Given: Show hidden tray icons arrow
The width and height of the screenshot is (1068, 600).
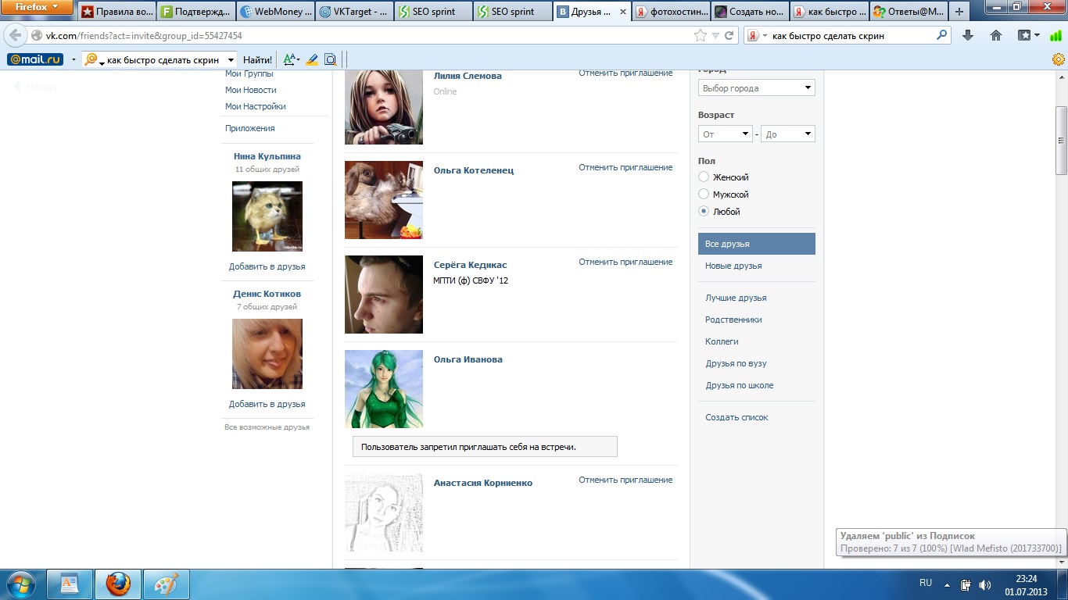Looking at the screenshot, I should 948,584.
